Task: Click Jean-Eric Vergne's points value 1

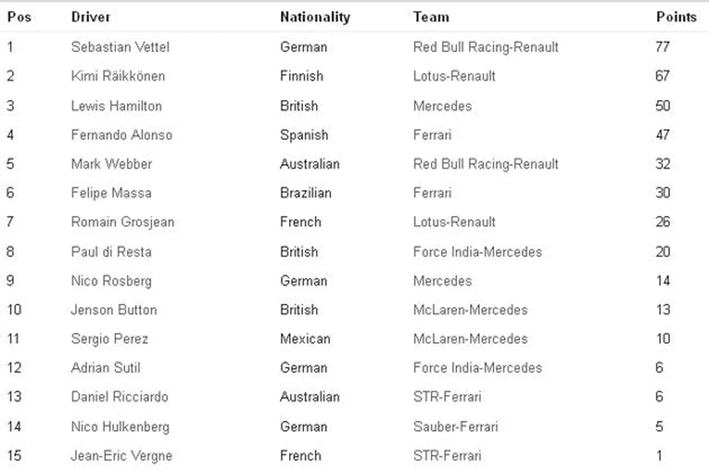Action: tap(659, 456)
